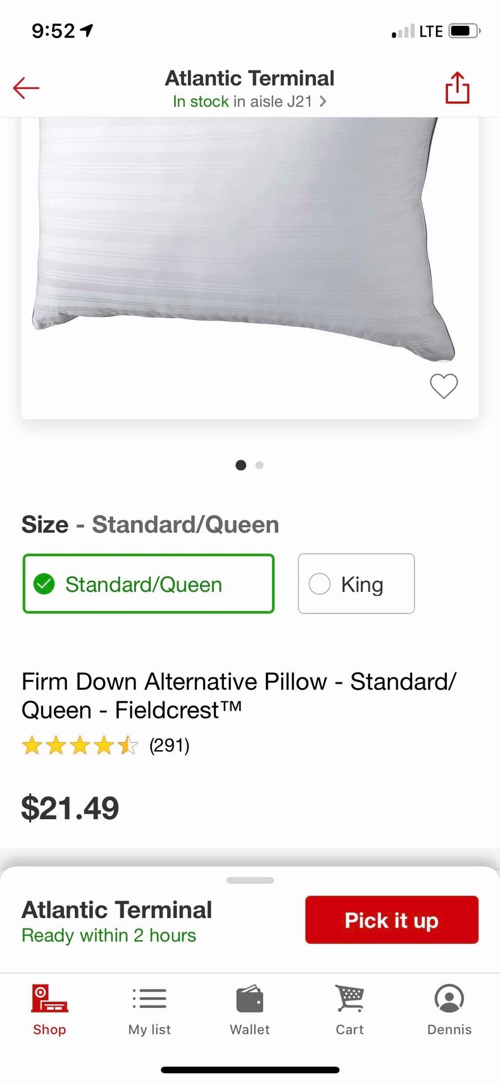
Task: Tap the green Standard/Queen checkmark
Action: [x=44, y=583]
